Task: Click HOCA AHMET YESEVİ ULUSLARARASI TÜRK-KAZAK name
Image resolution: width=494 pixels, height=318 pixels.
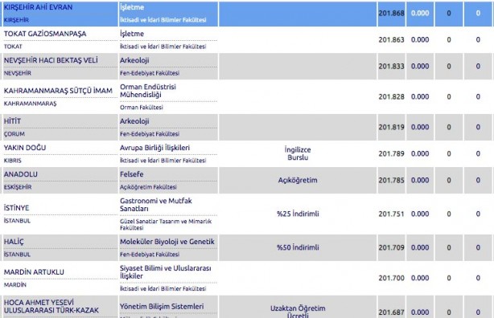Action: click(x=51, y=307)
